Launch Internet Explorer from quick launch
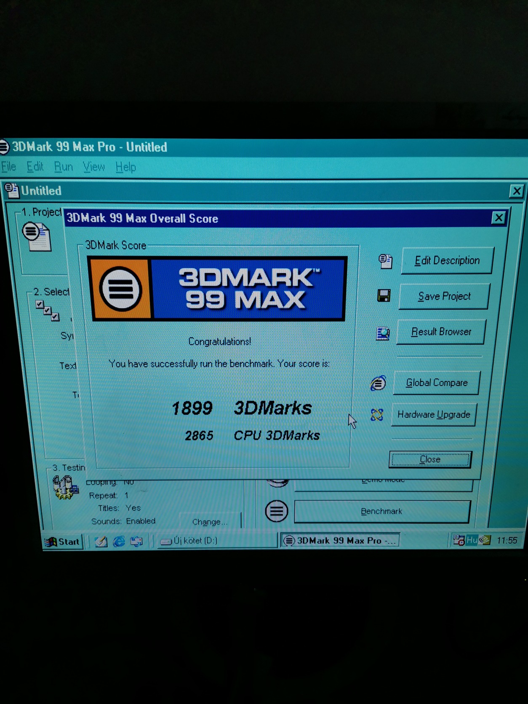The width and height of the screenshot is (528, 704). [x=119, y=541]
